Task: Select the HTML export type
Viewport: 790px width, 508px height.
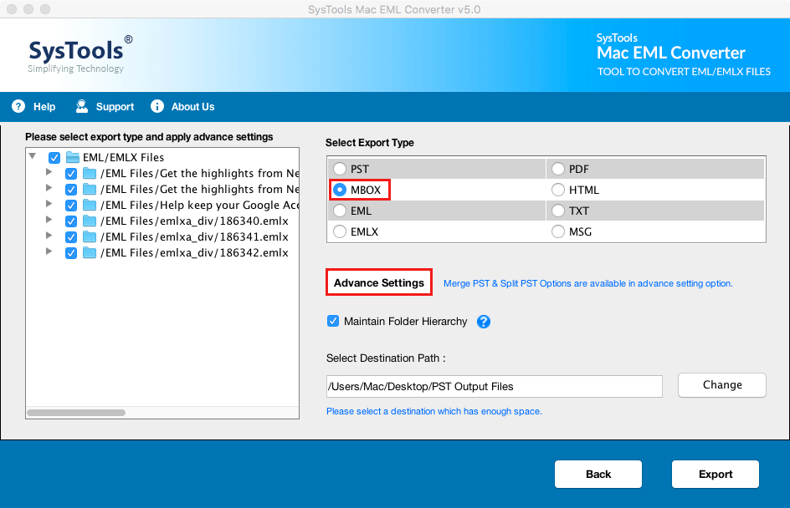Action: (557, 190)
